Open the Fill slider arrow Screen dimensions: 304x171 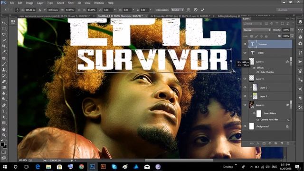pos(292,36)
